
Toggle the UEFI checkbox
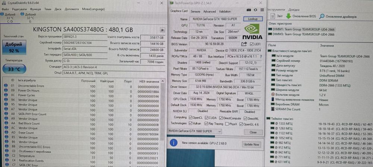pos(252,44)
